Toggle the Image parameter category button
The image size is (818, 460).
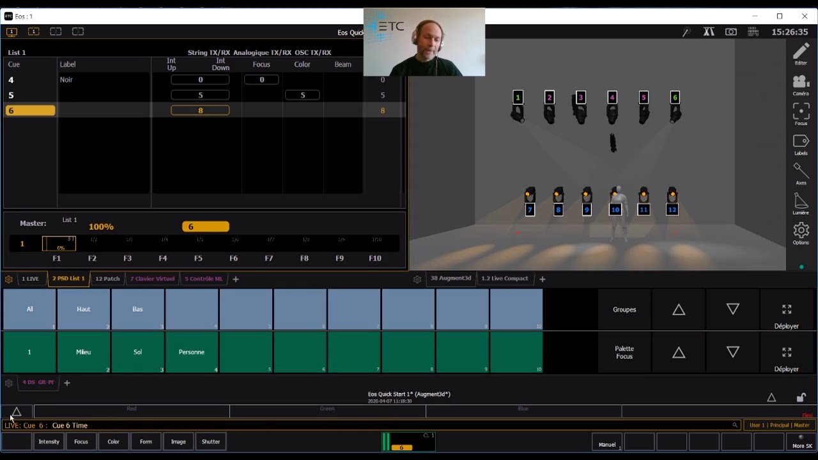[x=178, y=441]
